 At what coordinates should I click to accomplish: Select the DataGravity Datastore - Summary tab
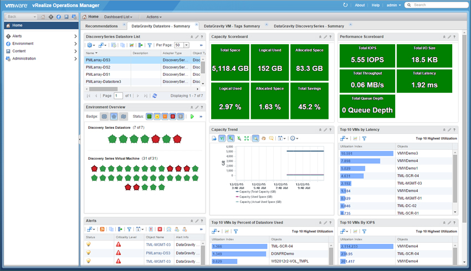pos(161,26)
